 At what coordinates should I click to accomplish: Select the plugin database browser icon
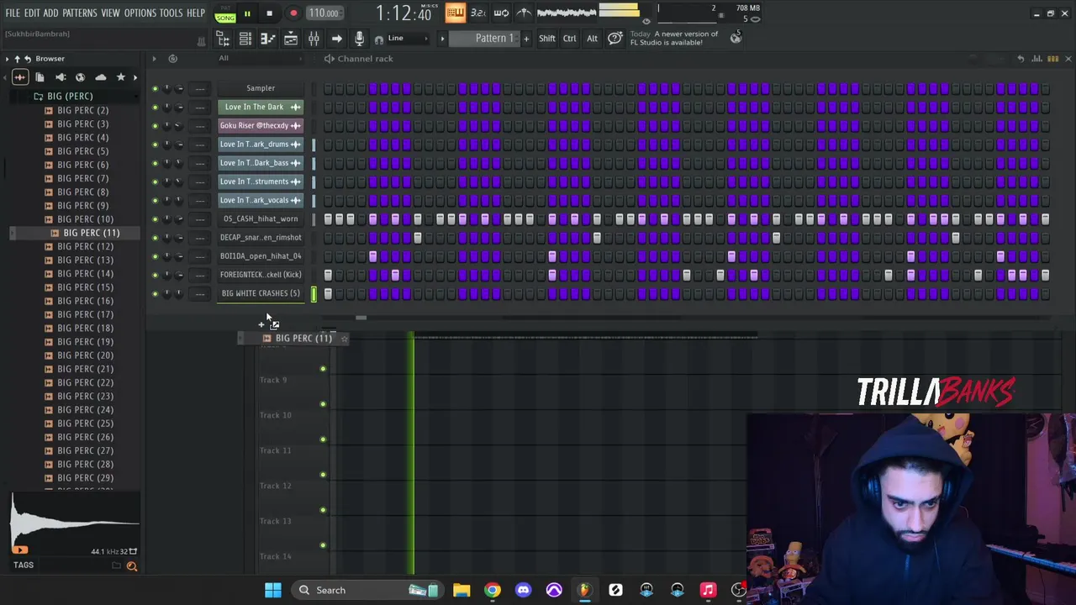point(61,77)
